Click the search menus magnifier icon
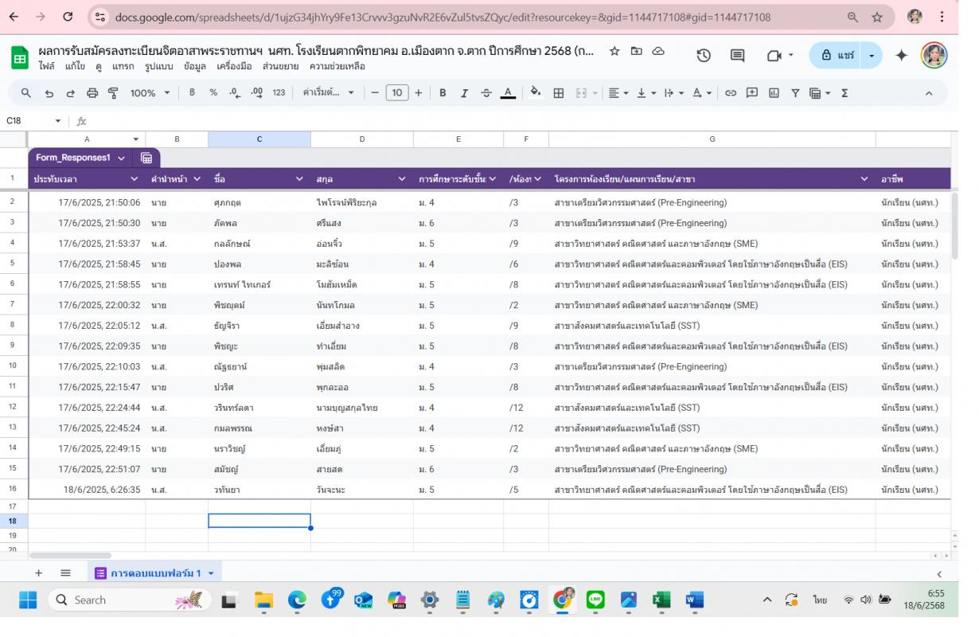This screenshot has height=637, width=979. coord(26,93)
